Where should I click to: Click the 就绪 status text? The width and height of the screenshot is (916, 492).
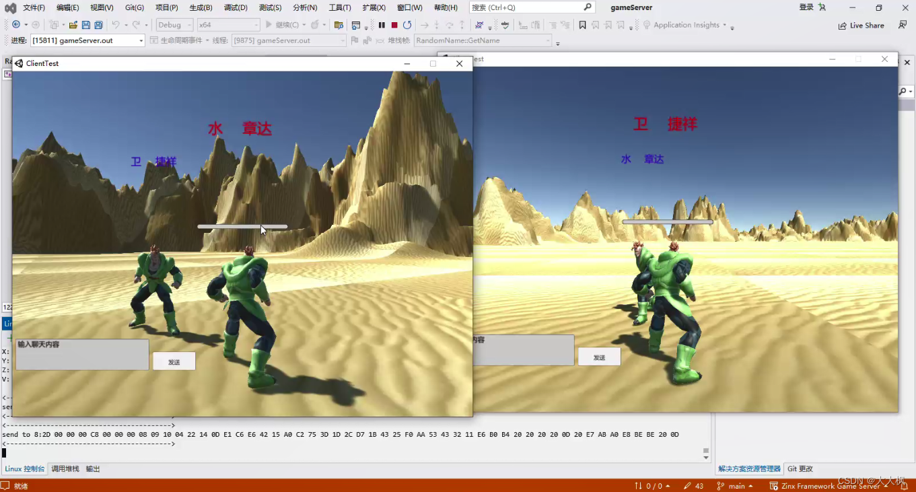point(21,486)
